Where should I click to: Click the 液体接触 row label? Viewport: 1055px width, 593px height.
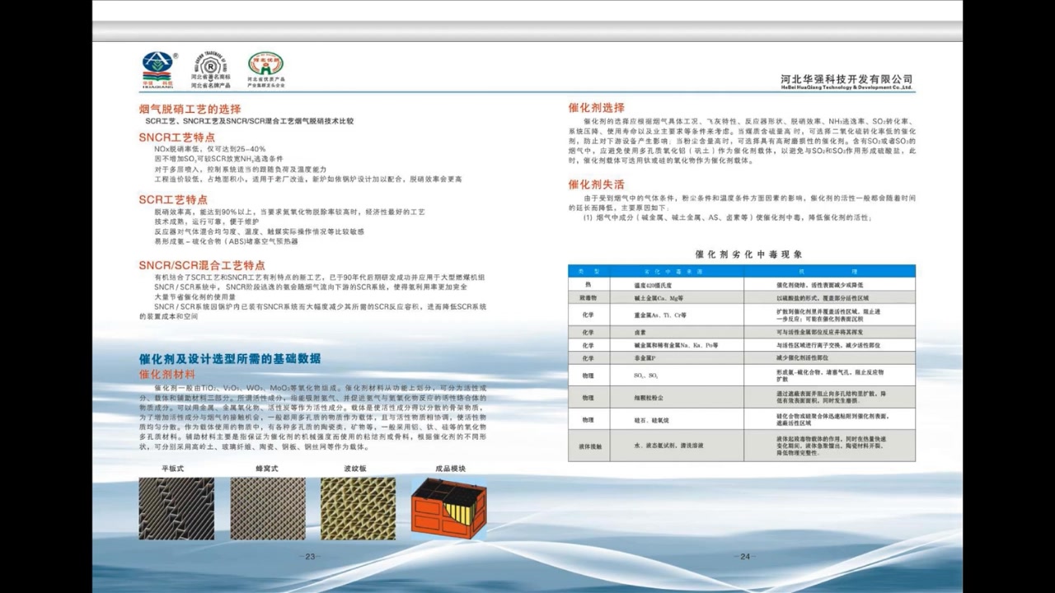pyautogui.click(x=589, y=446)
